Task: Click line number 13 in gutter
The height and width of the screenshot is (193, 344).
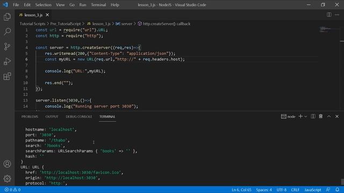Action: coord(25,100)
